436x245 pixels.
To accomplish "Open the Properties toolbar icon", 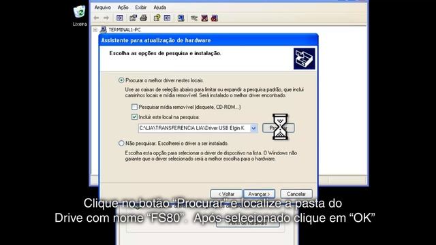I will point(134,18).
